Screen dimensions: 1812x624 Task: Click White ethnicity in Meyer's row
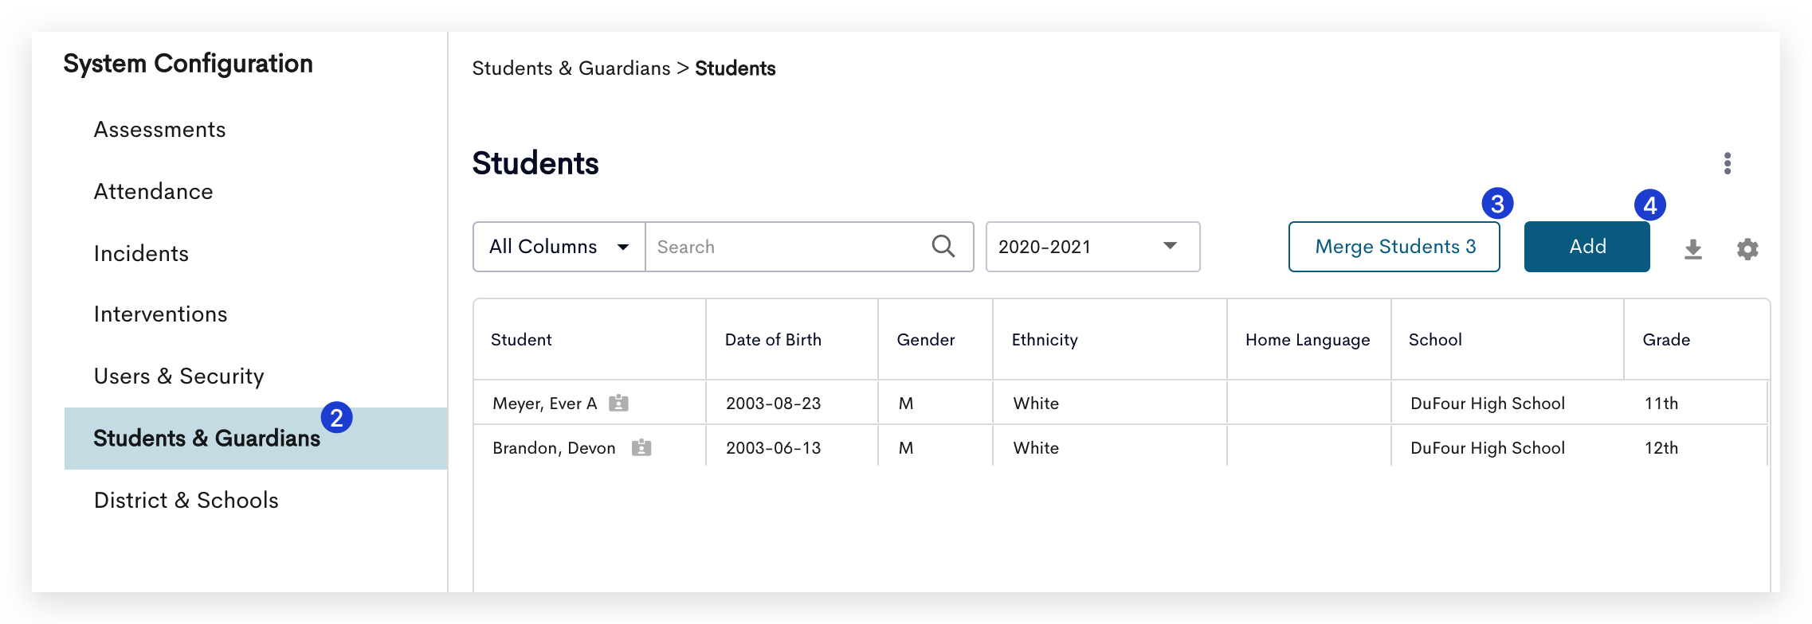point(1036,404)
